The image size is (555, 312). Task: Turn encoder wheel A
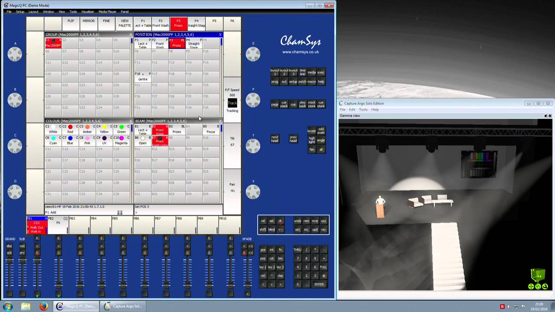15,54
